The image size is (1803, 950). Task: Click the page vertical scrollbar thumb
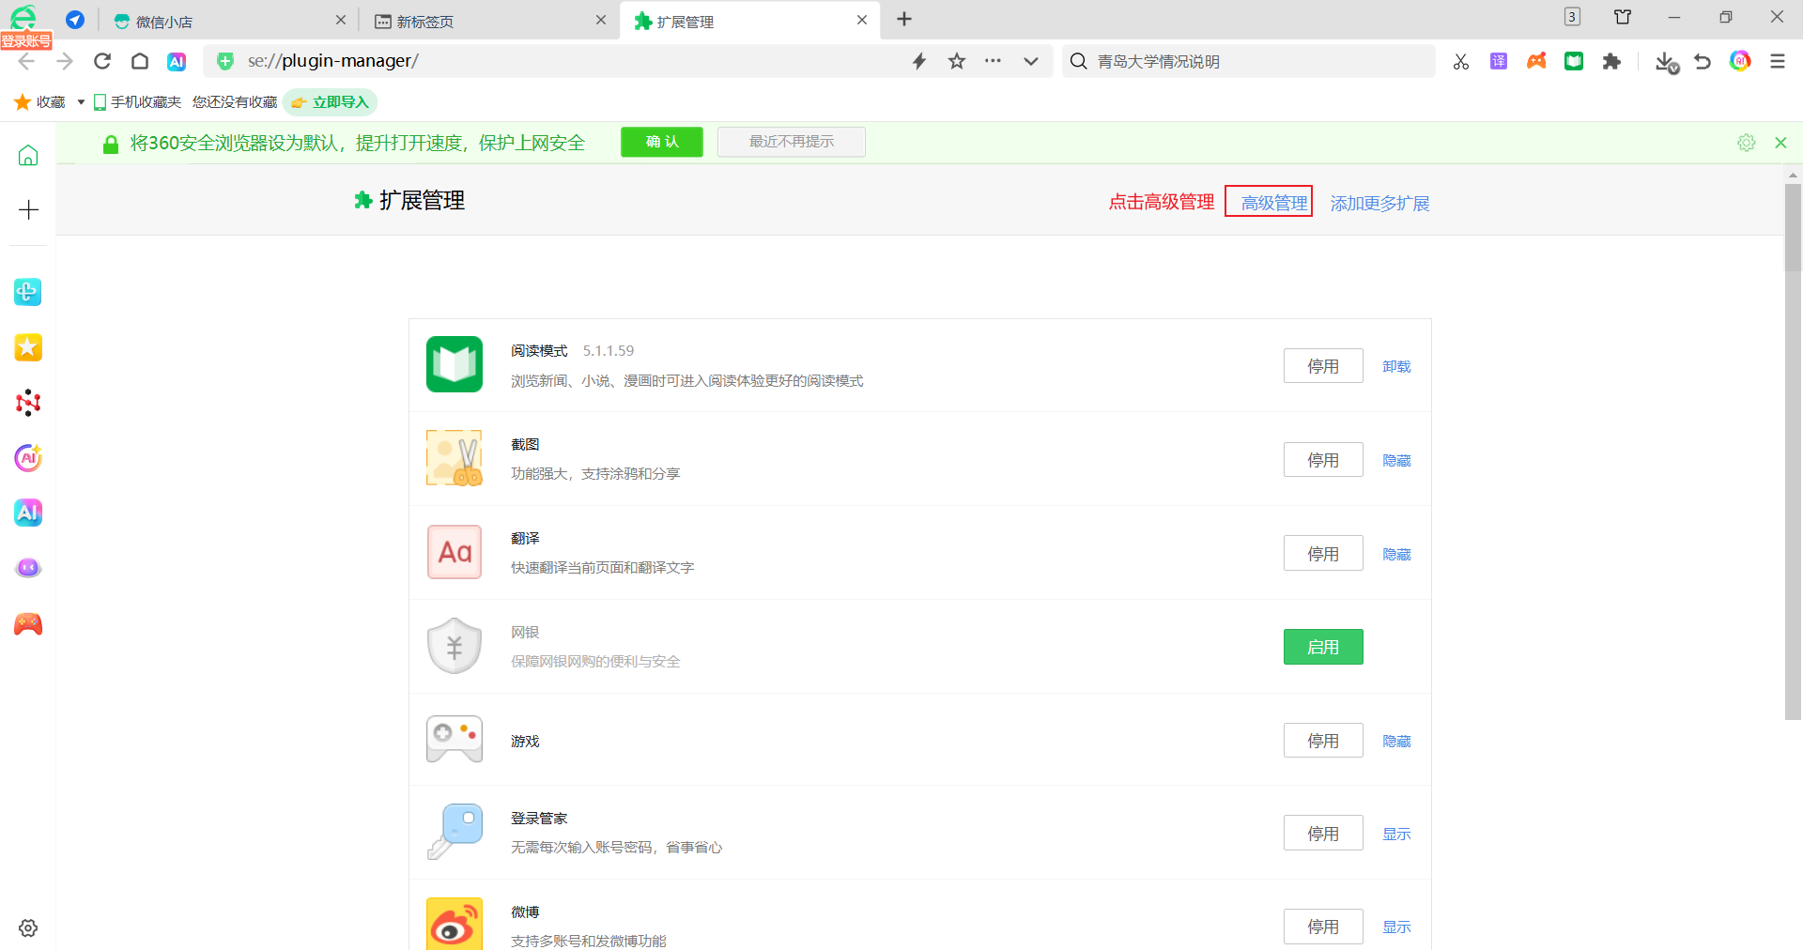click(1793, 451)
